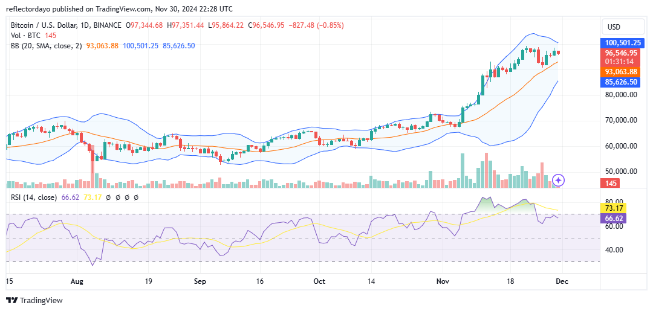Click the 73.17 yellow RSI MA label
Viewport: 653px width, 311px height.
point(615,208)
